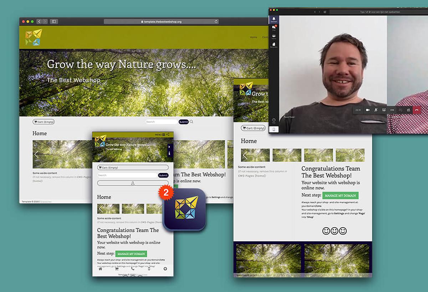Expand the mobile side panel arrow

tap(169, 146)
